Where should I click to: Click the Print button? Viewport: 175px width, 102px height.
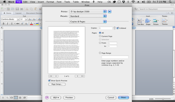click(123, 98)
